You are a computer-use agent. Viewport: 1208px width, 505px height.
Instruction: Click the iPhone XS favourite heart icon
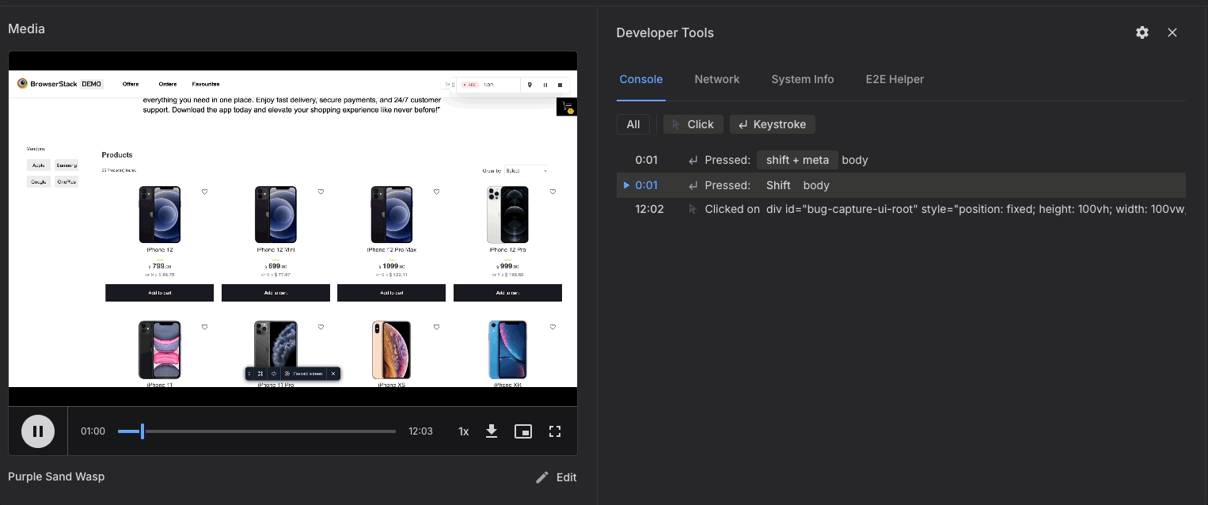click(x=436, y=326)
